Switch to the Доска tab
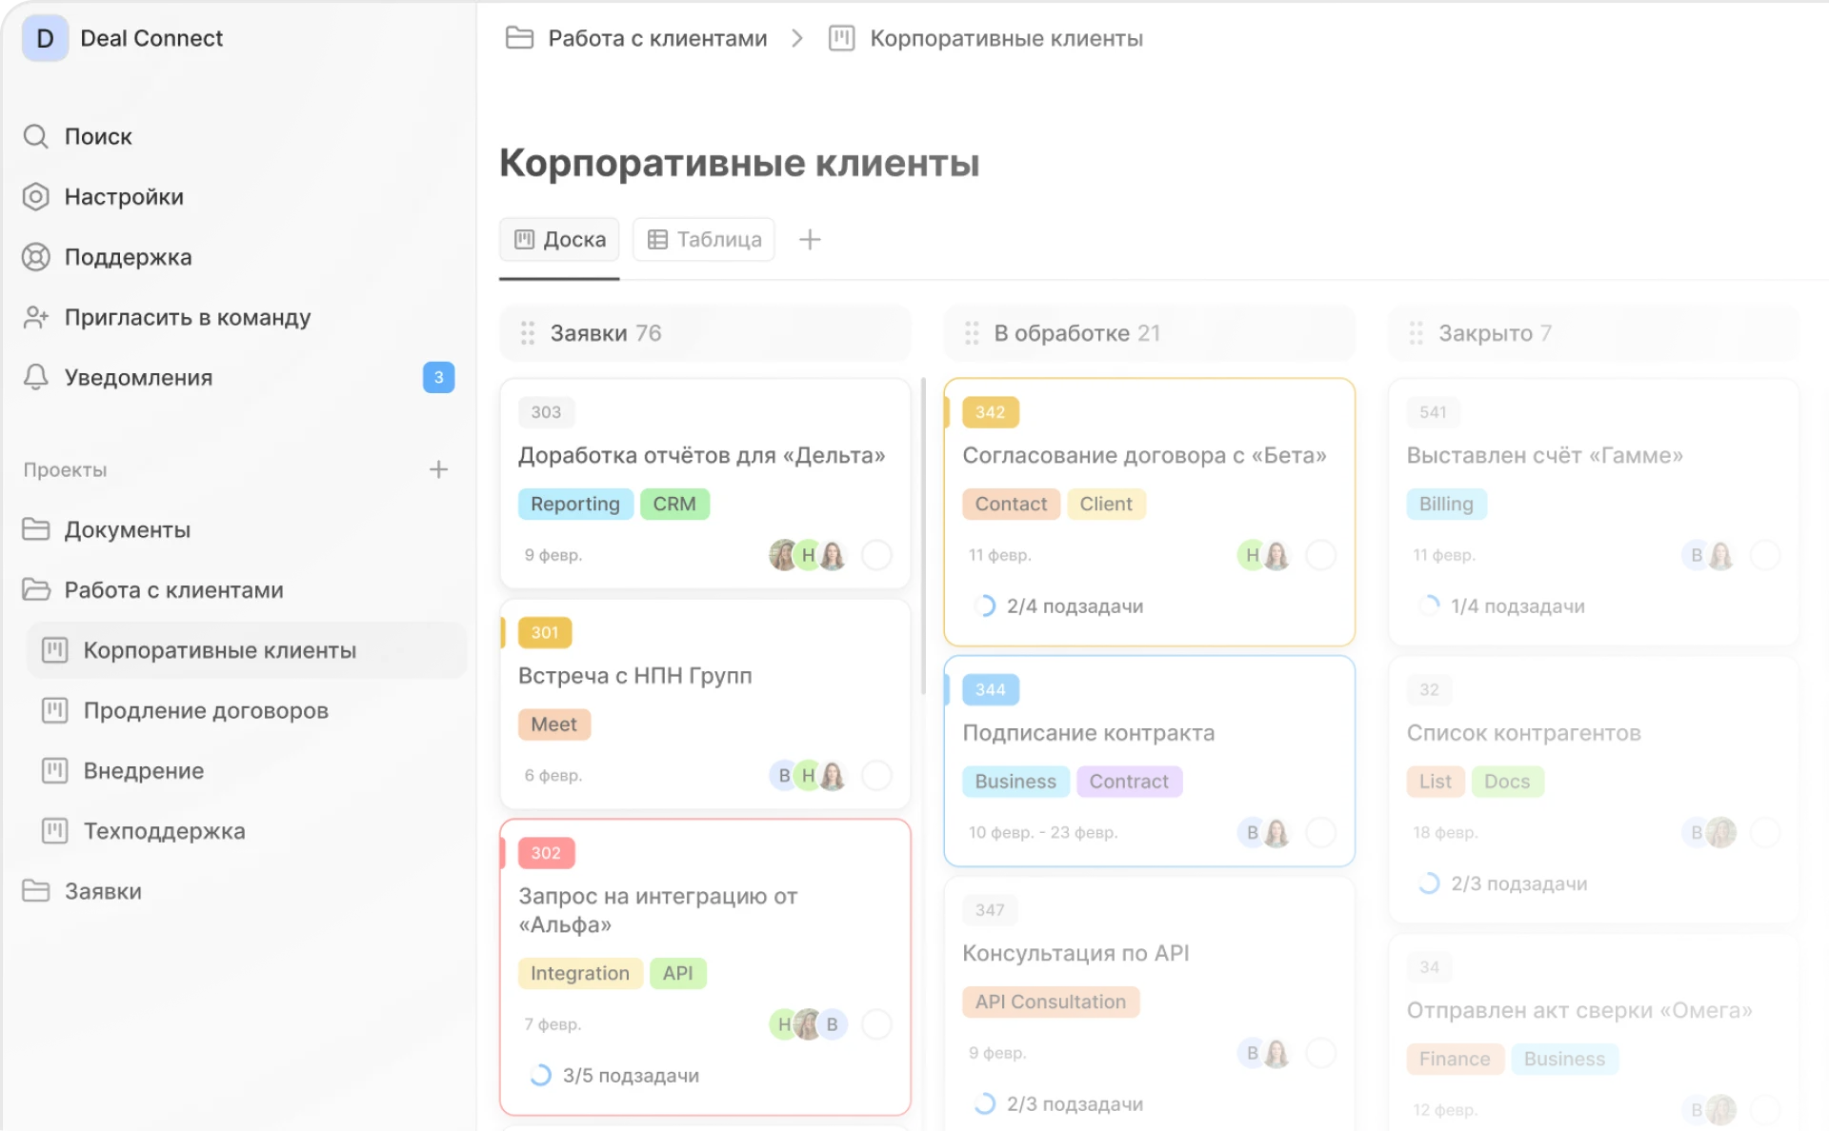The height and width of the screenshot is (1131, 1829). click(x=559, y=239)
